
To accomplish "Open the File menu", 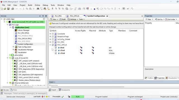I will coord(4,5).
